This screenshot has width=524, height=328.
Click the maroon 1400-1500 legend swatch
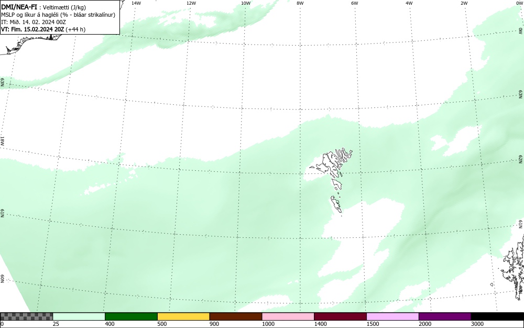pos(340,316)
